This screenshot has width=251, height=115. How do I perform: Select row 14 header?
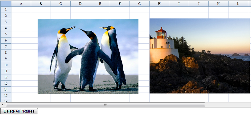point(6,89)
